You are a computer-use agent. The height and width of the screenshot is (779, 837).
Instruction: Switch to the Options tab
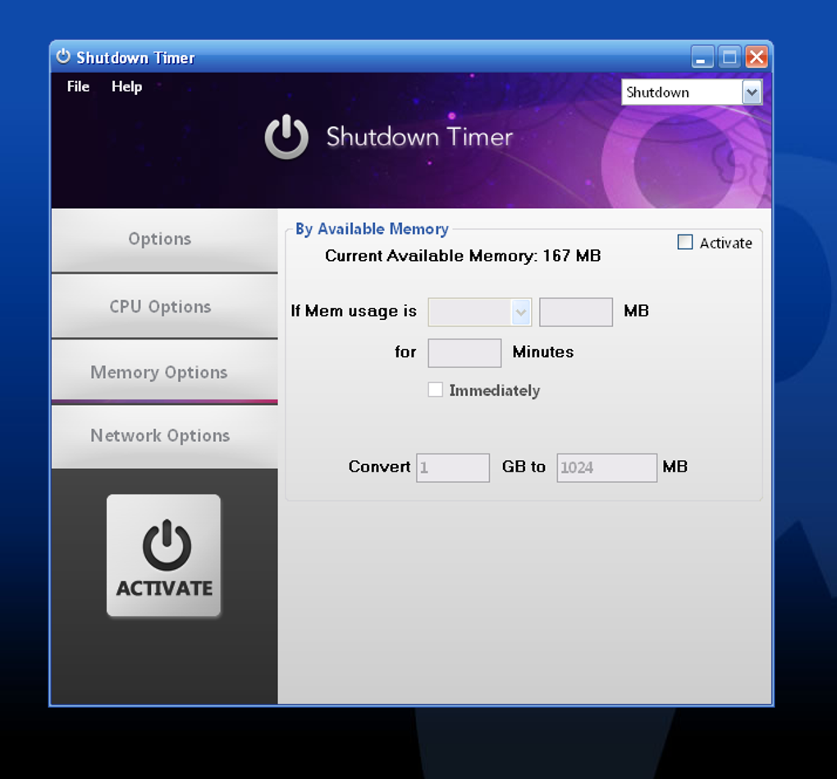[164, 240]
